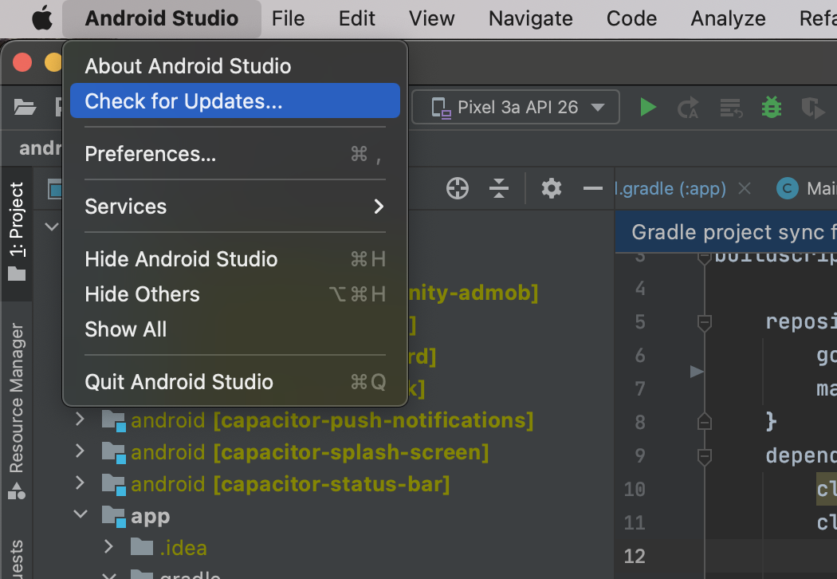Hide the Project panel with the minus icon
This screenshot has height=579, width=837.
tap(591, 188)
